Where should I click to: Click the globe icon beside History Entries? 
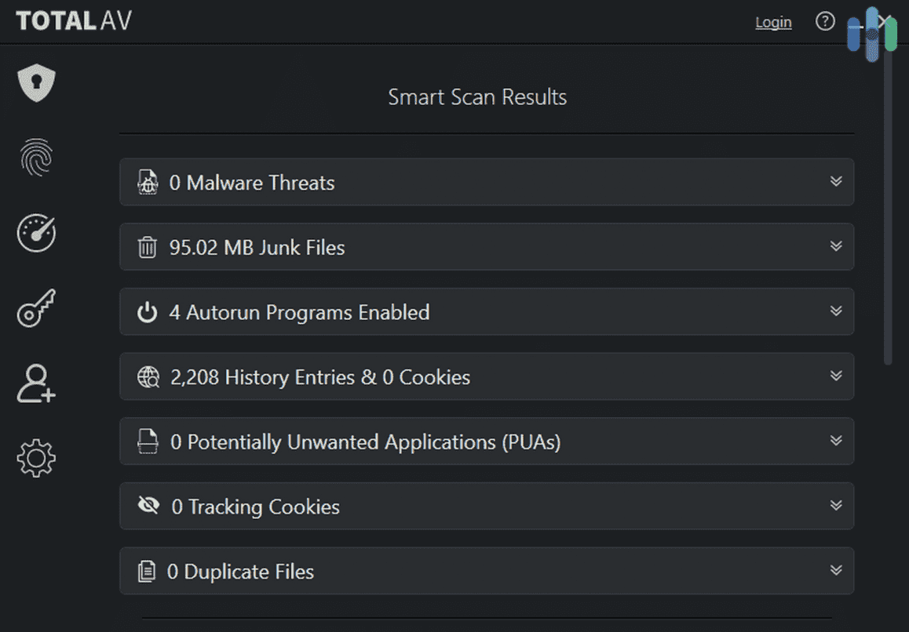click(x=148, y=377)
